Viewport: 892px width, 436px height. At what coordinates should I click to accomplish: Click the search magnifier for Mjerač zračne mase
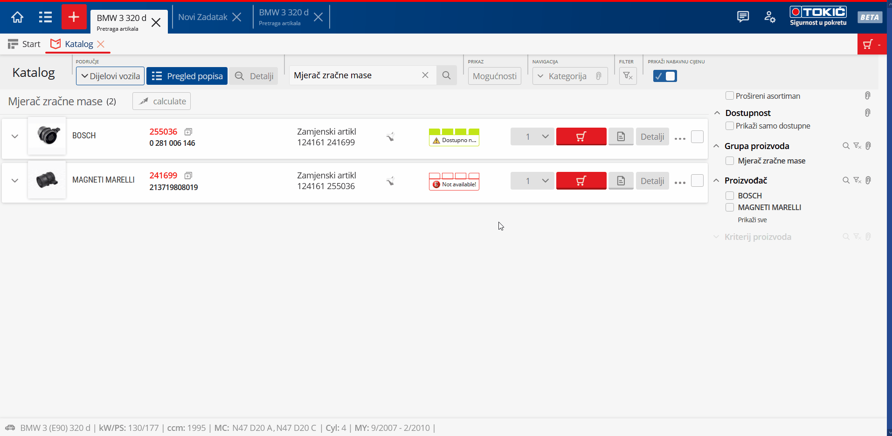point(446,75)
